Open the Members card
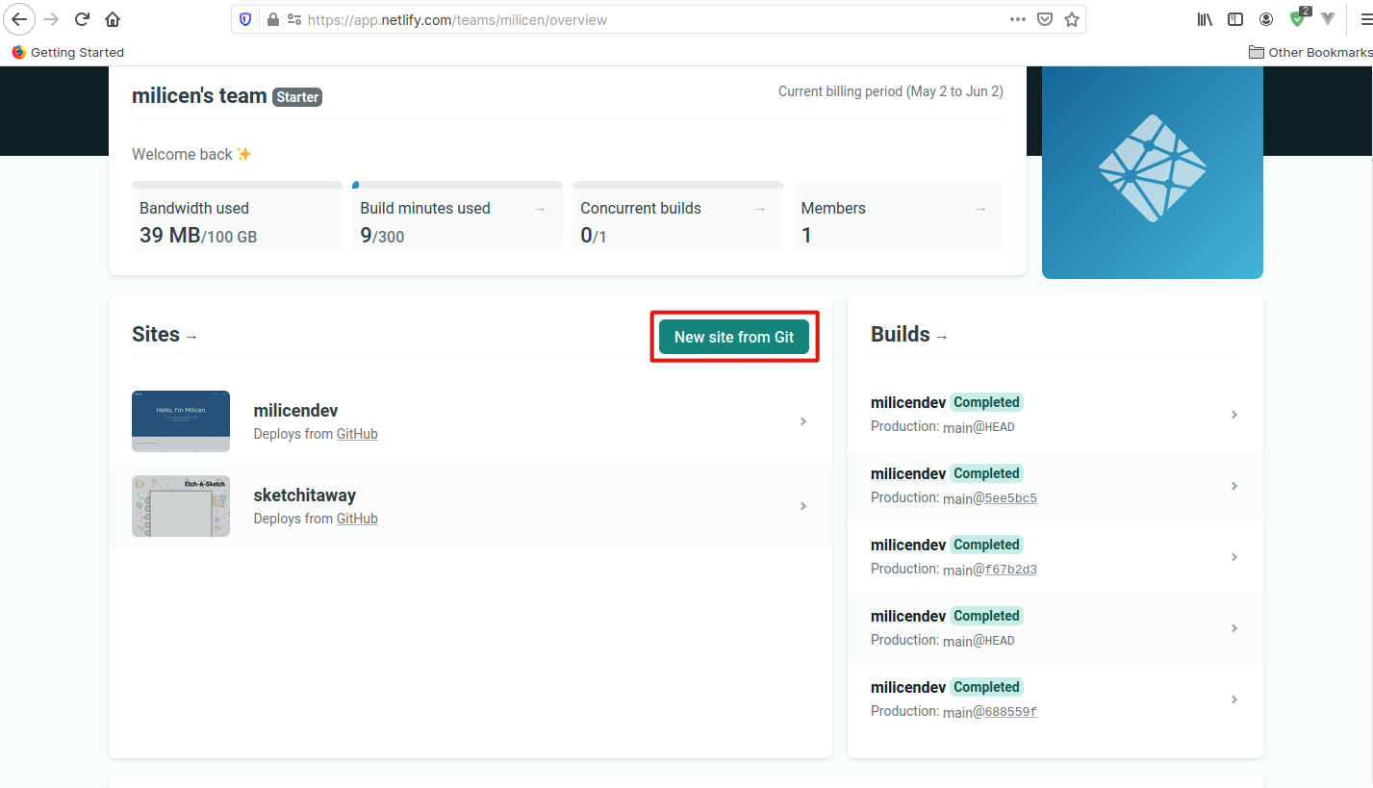The width and height of the screenshot is (1373, 788). [898, 216]
